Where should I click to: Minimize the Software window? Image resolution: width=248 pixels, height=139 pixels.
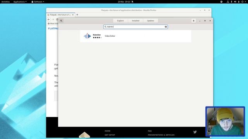tap(200, 20)
